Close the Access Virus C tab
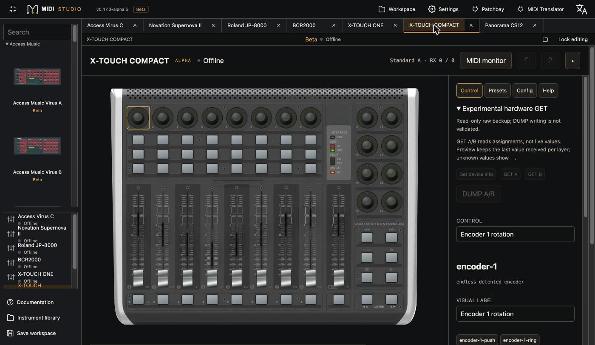This screenshot has height=345, width=595. (135, 25)
